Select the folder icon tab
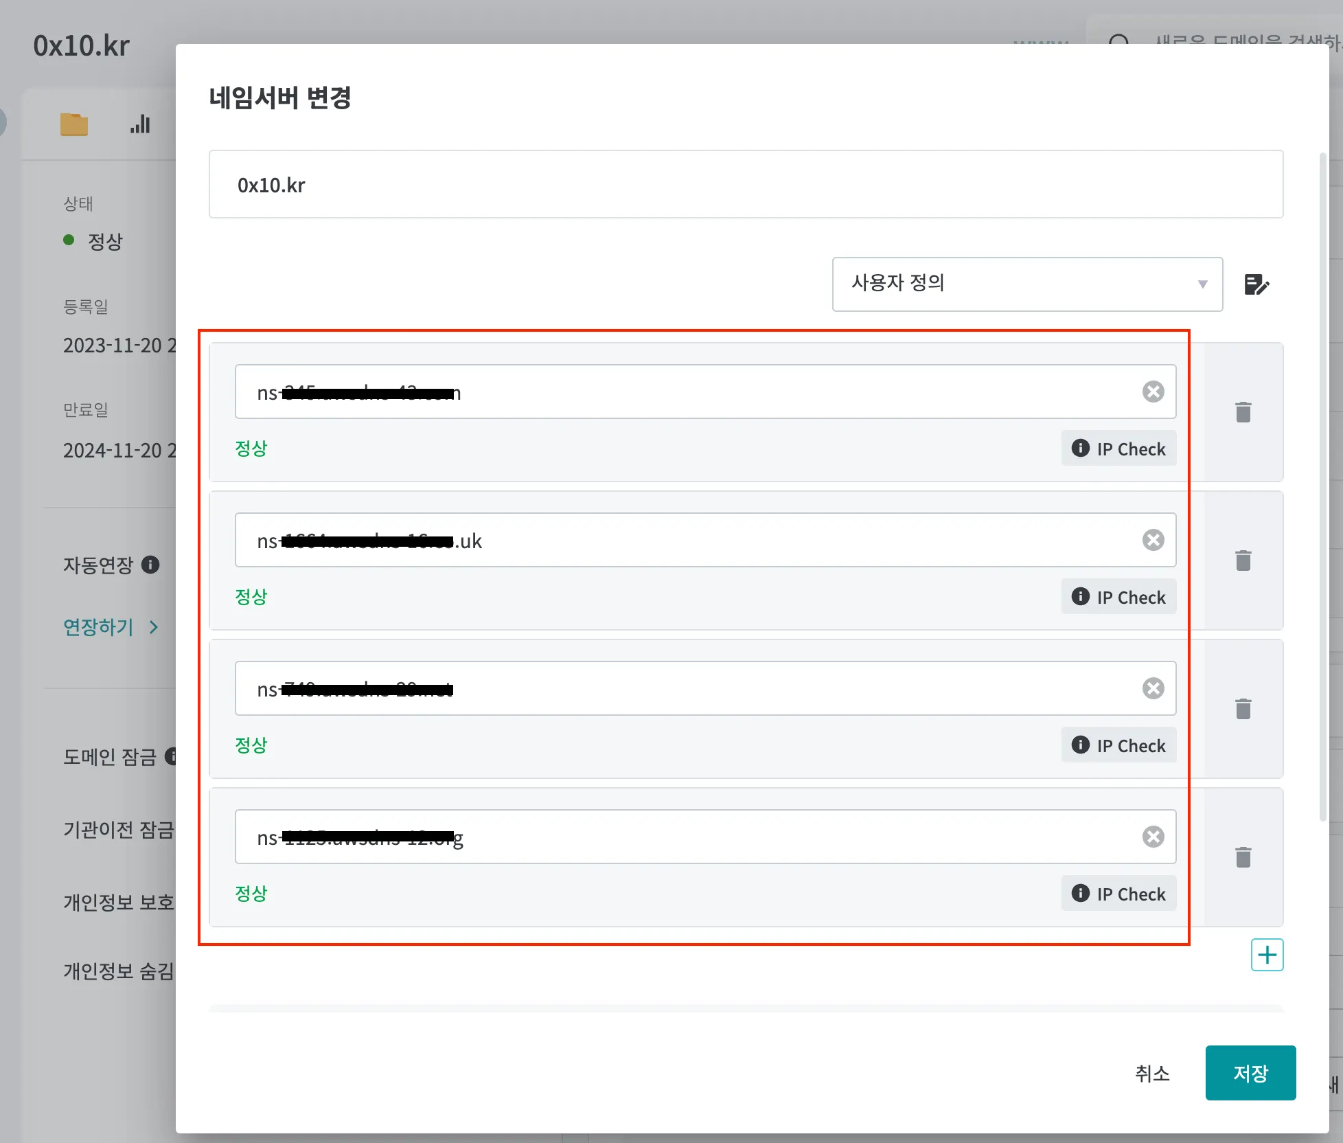This screenshot has height=1143, width=1343. click(x=74, y=124)
